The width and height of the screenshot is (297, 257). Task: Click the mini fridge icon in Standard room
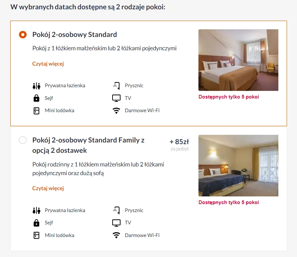point(36,111)
